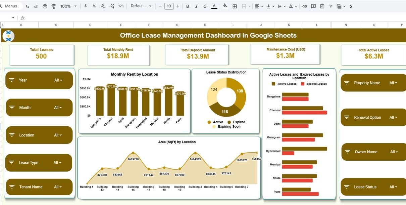Click the font size input field
406x205 pixels.
[169, 6]
